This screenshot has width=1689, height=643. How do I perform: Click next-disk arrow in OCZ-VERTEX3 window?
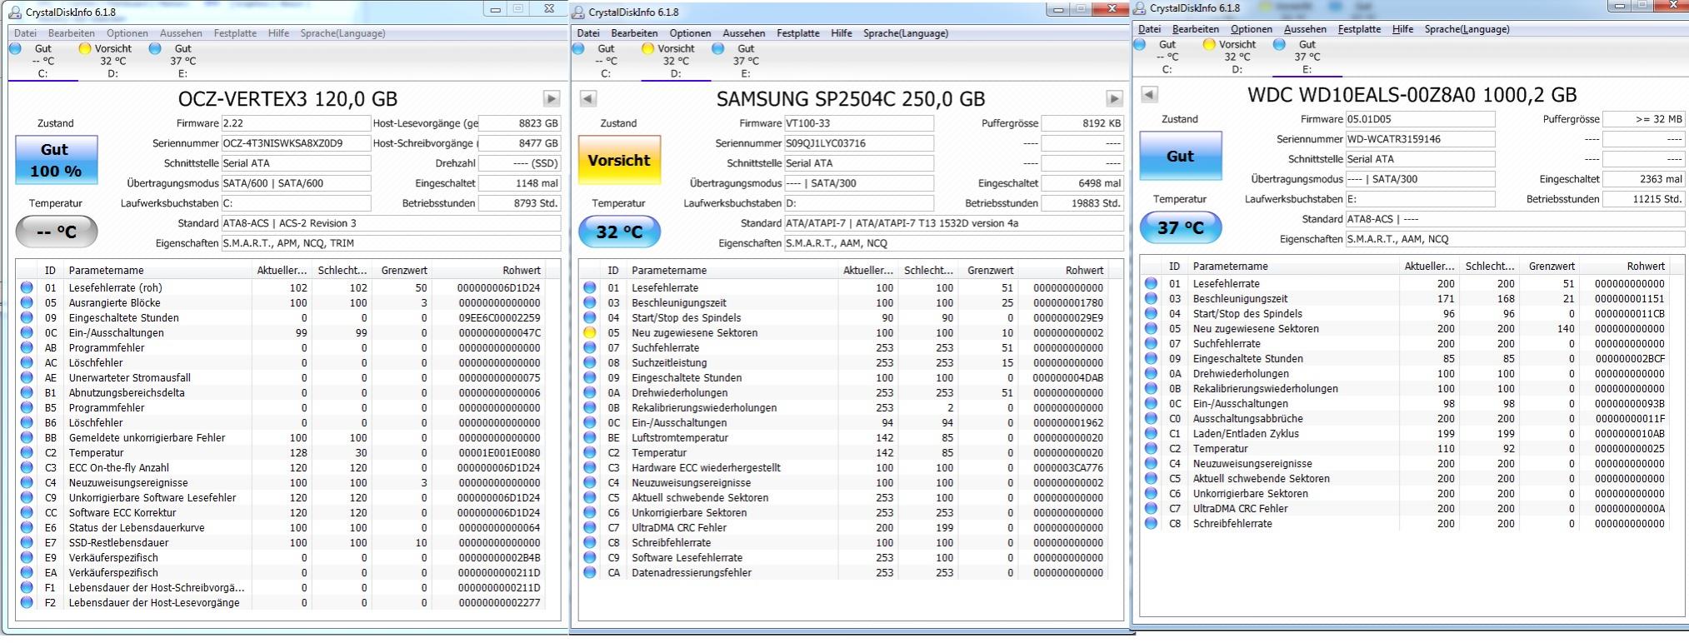coord(551,98)
